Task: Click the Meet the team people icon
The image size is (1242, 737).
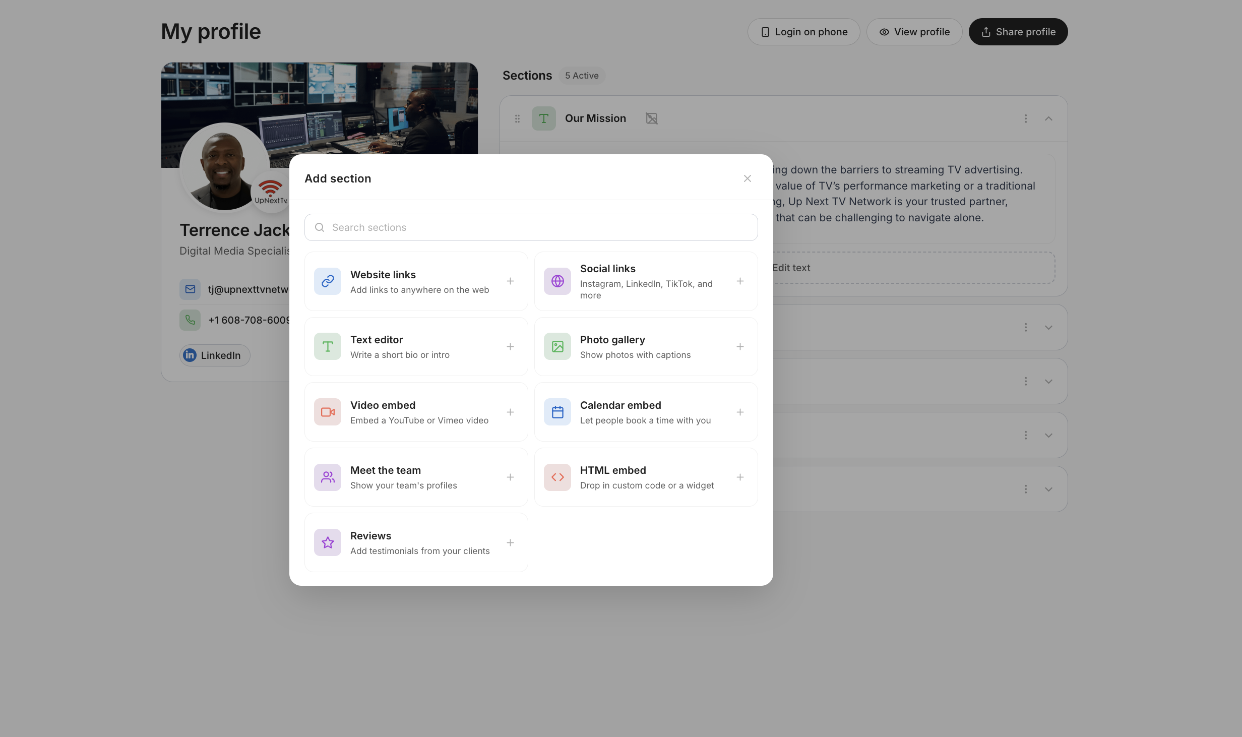Action: coord(328,477)
